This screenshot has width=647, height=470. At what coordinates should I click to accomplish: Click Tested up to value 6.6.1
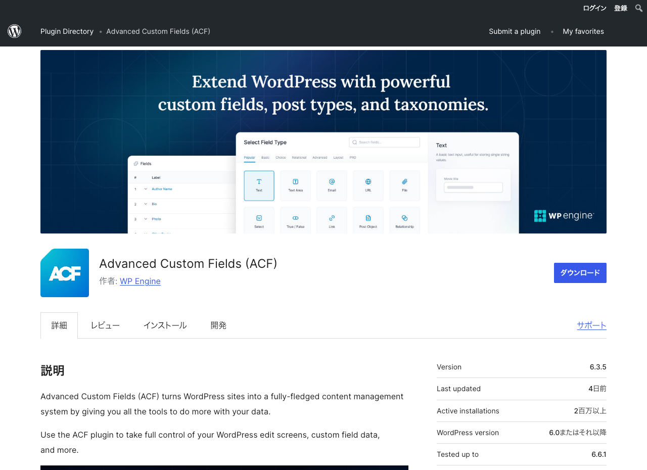click(599, 454)
